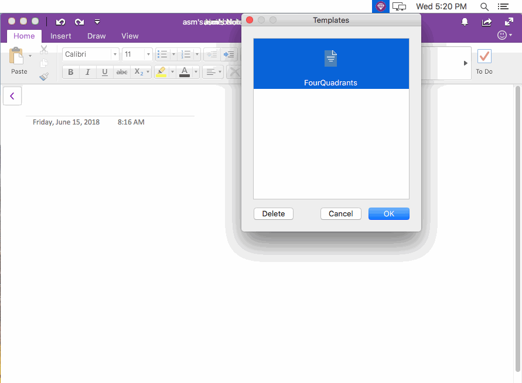Confirm template selection with OK

point(388,213)
